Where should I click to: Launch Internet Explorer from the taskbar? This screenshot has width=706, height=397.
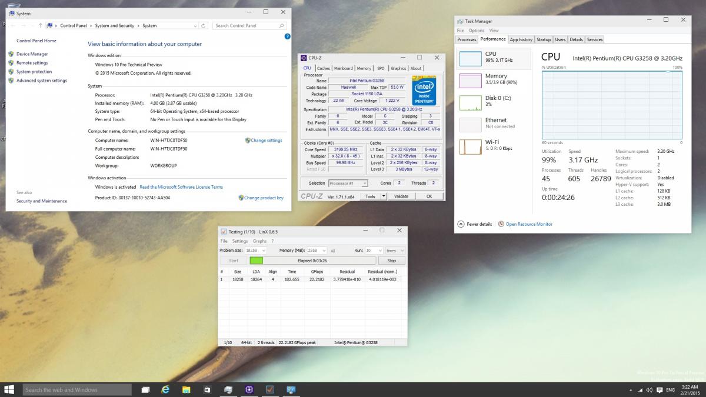tap(166, 389)
